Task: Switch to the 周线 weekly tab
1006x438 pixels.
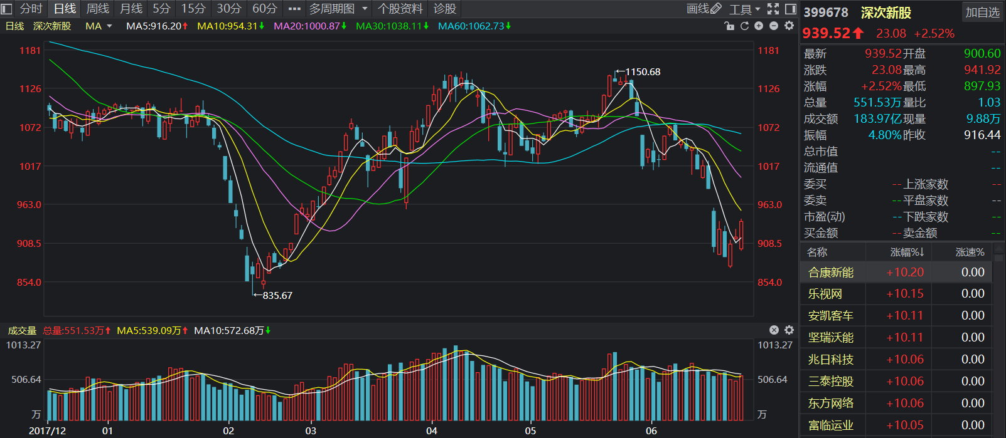Action: coord(97,9)
